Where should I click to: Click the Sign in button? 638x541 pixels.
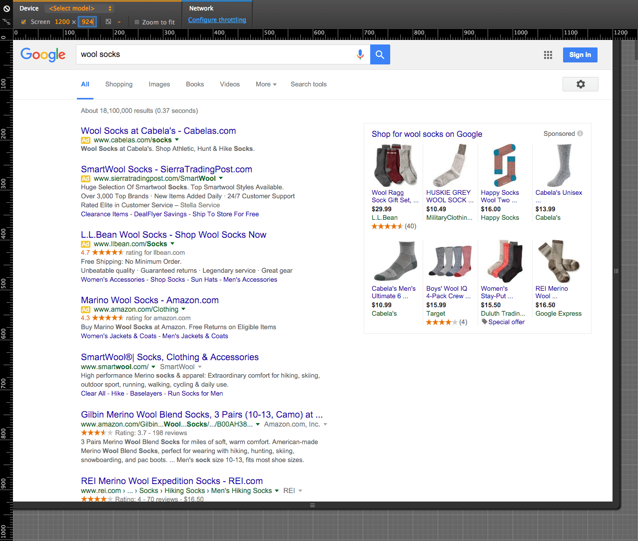(580, 55)
